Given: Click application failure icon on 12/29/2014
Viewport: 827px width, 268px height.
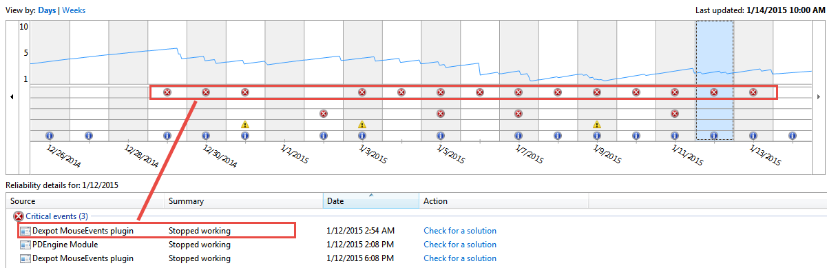Looking at the screenshot, I should click(x=167, y=92).
